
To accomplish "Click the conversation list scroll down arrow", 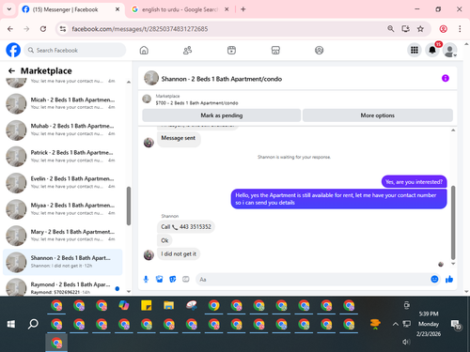I will (129, 291).
